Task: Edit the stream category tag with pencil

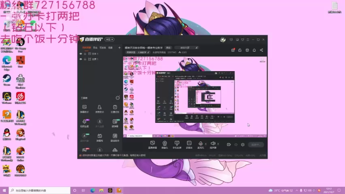Action: [x=138, y=52]
